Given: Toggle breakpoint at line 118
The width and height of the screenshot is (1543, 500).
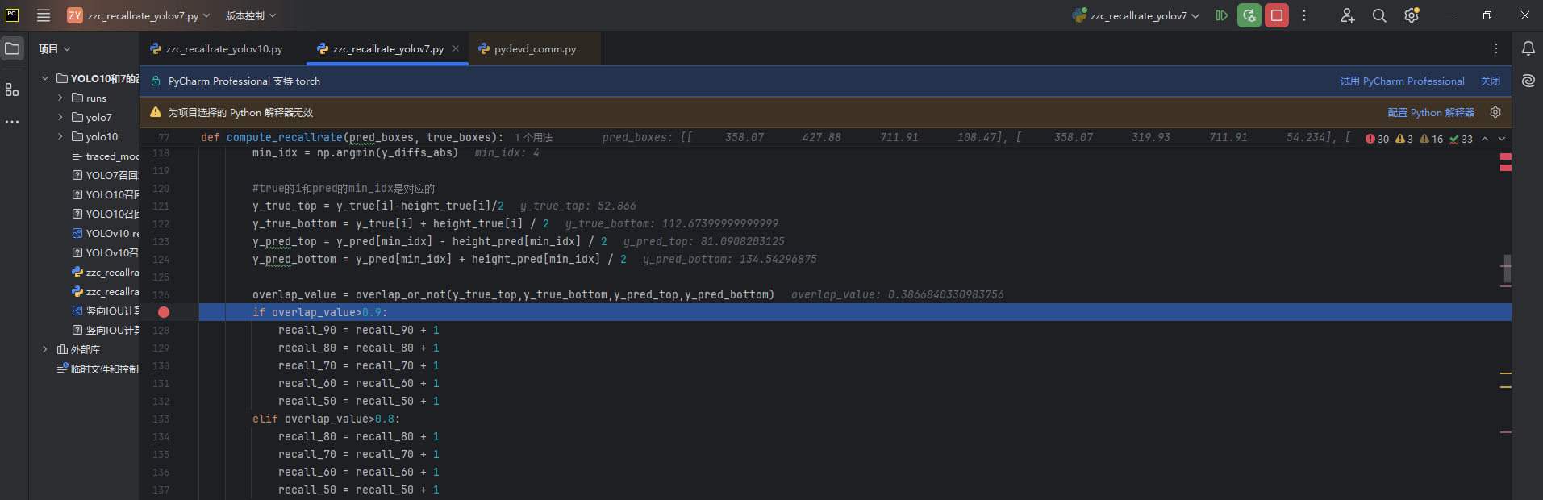Looking at the screenshot, I should point(161,152).
